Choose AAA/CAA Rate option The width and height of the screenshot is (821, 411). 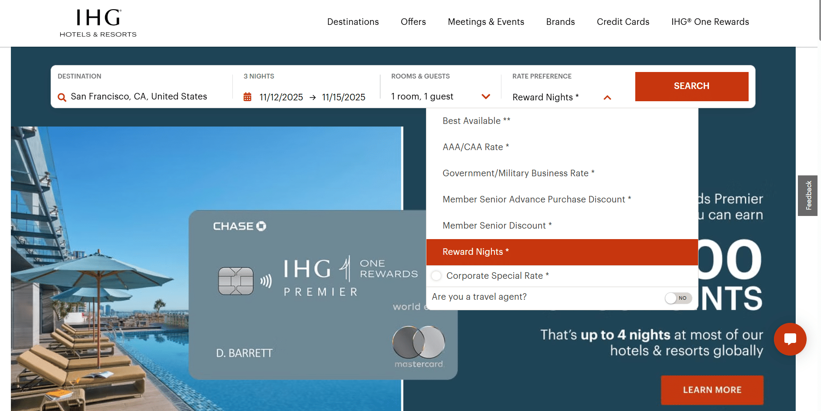pyautogui.click(x=562, y=147)
